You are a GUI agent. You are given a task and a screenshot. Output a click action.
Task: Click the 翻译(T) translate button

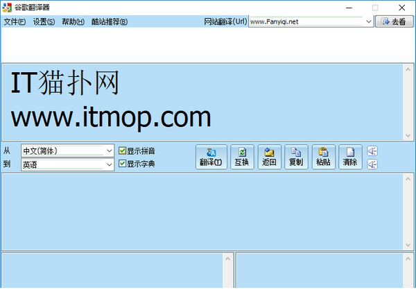click(211, 157)
